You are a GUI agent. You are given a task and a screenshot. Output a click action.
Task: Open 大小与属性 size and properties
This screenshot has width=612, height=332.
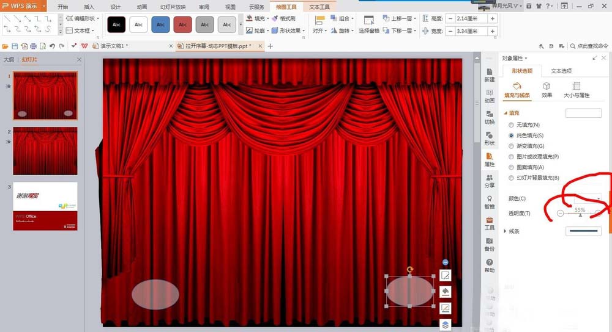pos(576,90)
